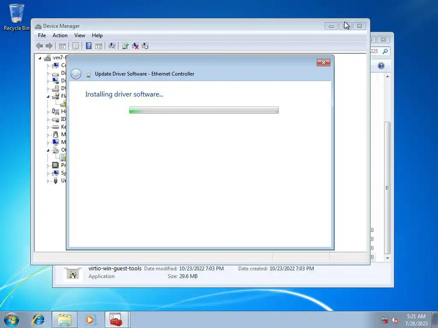Viewport: 438px width, 328px height.
Task: Select the keyboard category icon in device tree
Action: (56, 127)
